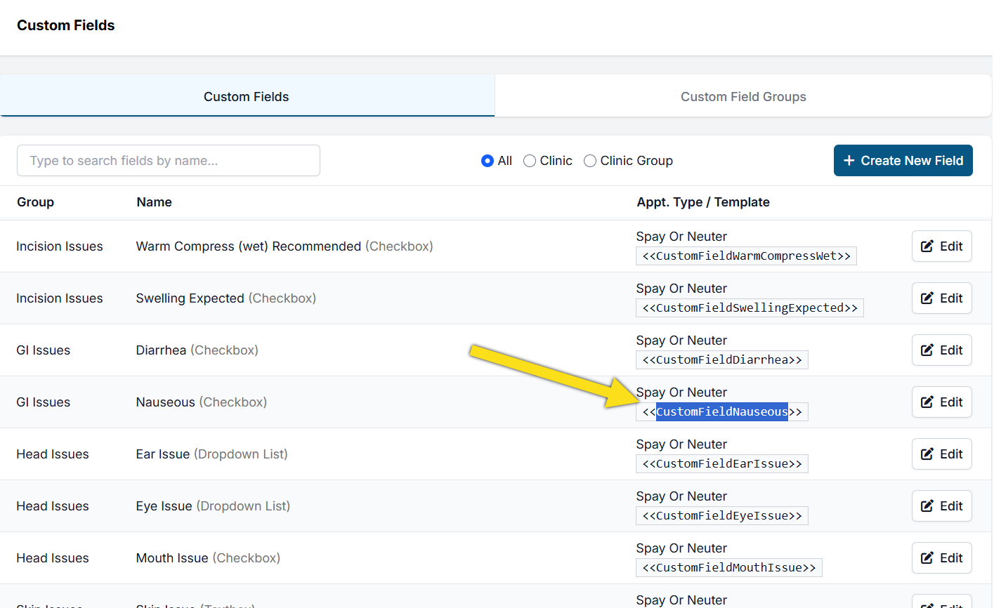This screenshot has width=994, height=608.
Task: Click the edit icon in Eye Issue row
Action: [x=927, y=506]
